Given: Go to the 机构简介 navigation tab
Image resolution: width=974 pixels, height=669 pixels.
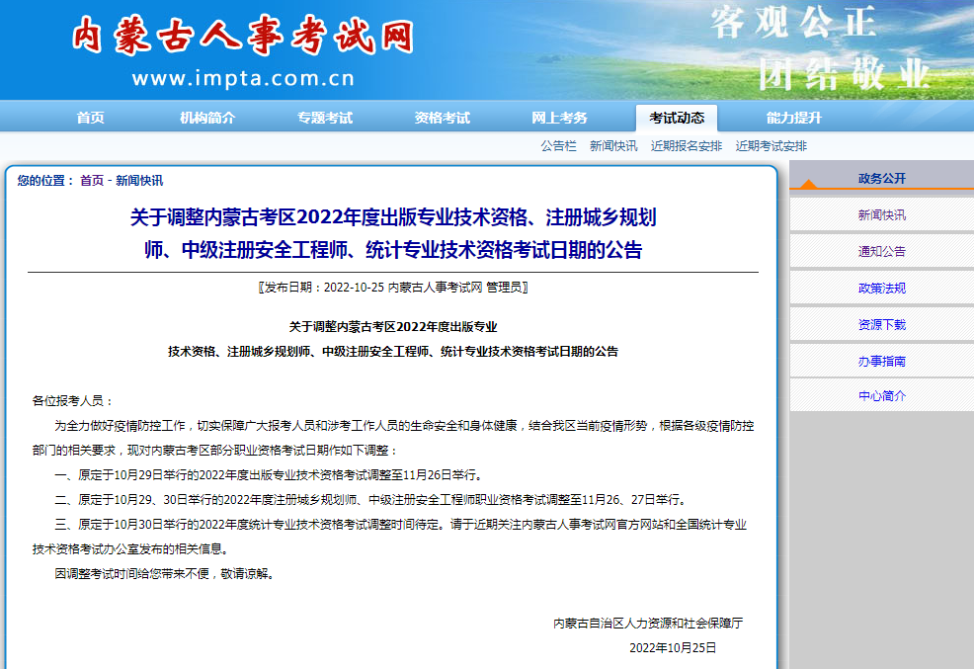Looking at the screenshot, I should pyautogui.click(x=207, y=118).
